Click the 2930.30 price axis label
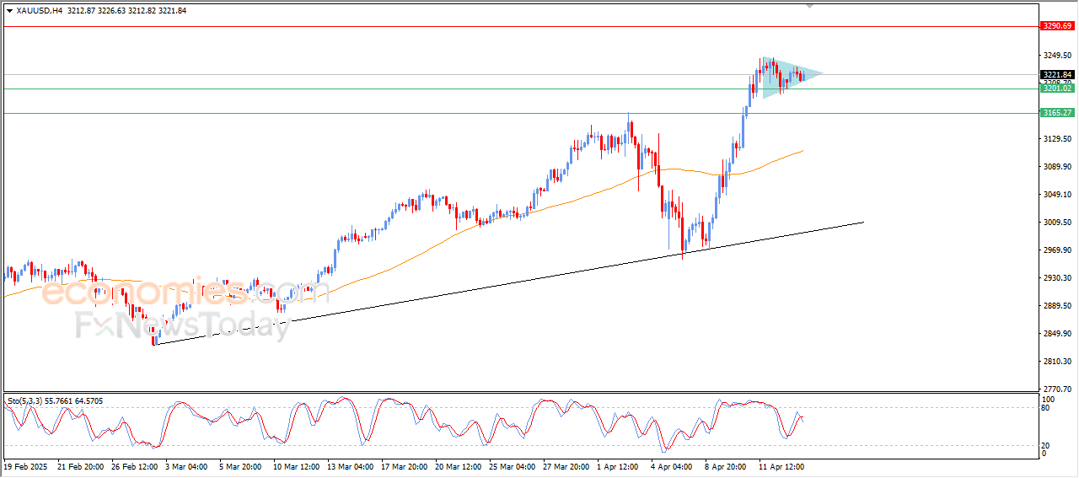Image resolution: width=1079 pixels, height=478 pixels. coord(1056,277)
